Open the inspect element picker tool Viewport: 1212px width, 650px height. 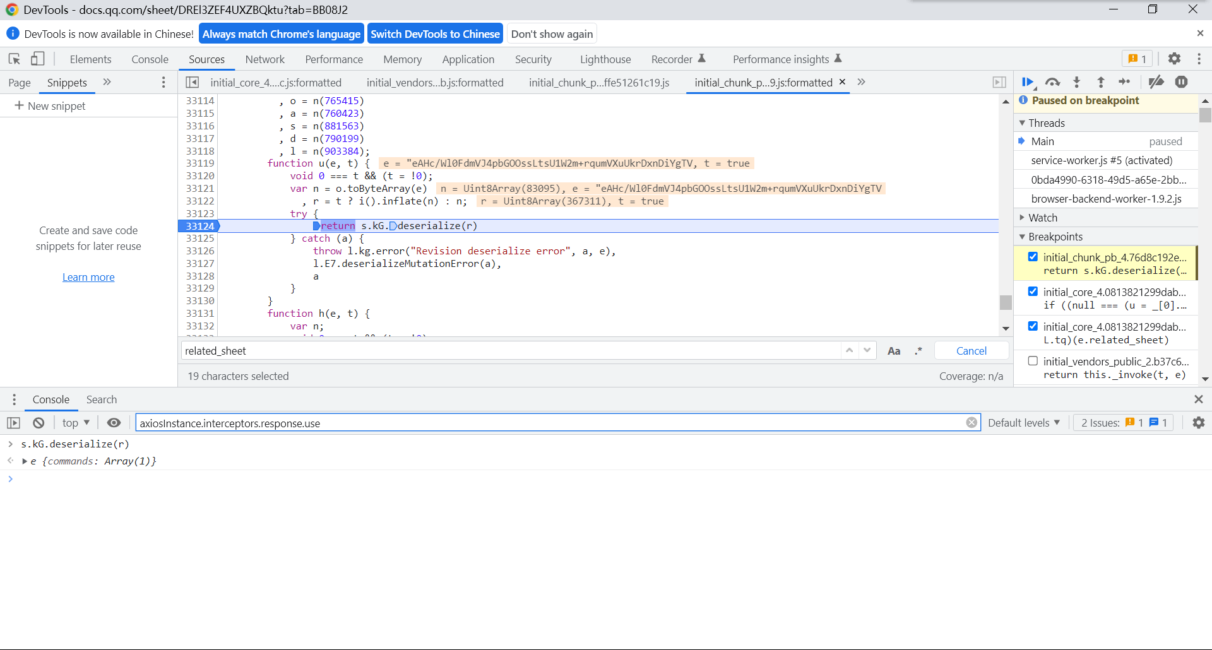14,59
